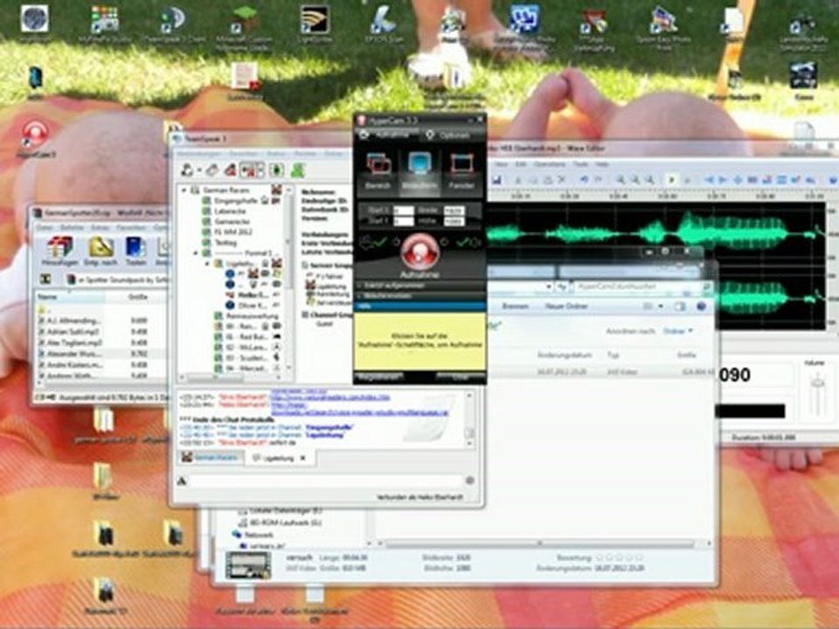Screen dimensions: 839x629
Task: Click the Registrieren button in HyperCam
Action: 380,377
